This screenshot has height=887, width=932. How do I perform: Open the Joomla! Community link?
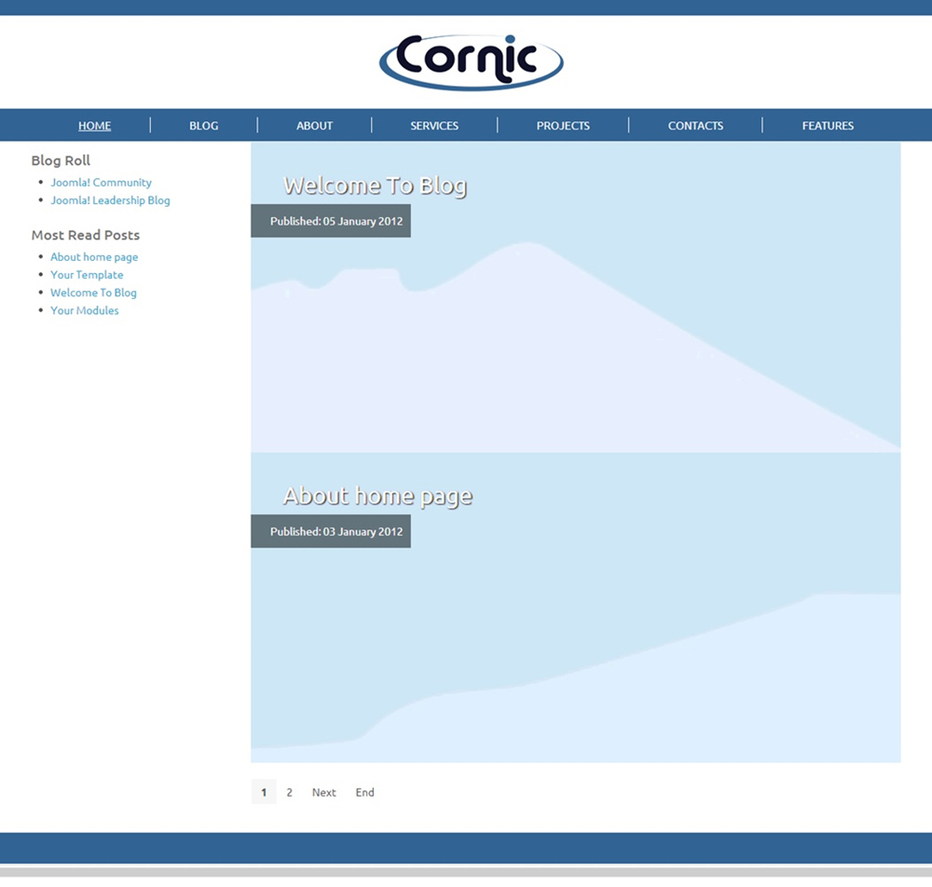(101, 183)
